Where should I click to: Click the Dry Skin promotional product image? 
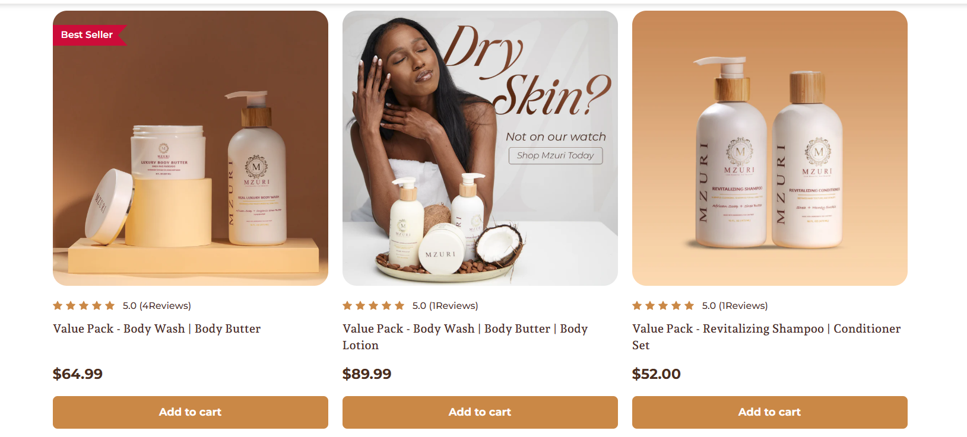(480, 148)
